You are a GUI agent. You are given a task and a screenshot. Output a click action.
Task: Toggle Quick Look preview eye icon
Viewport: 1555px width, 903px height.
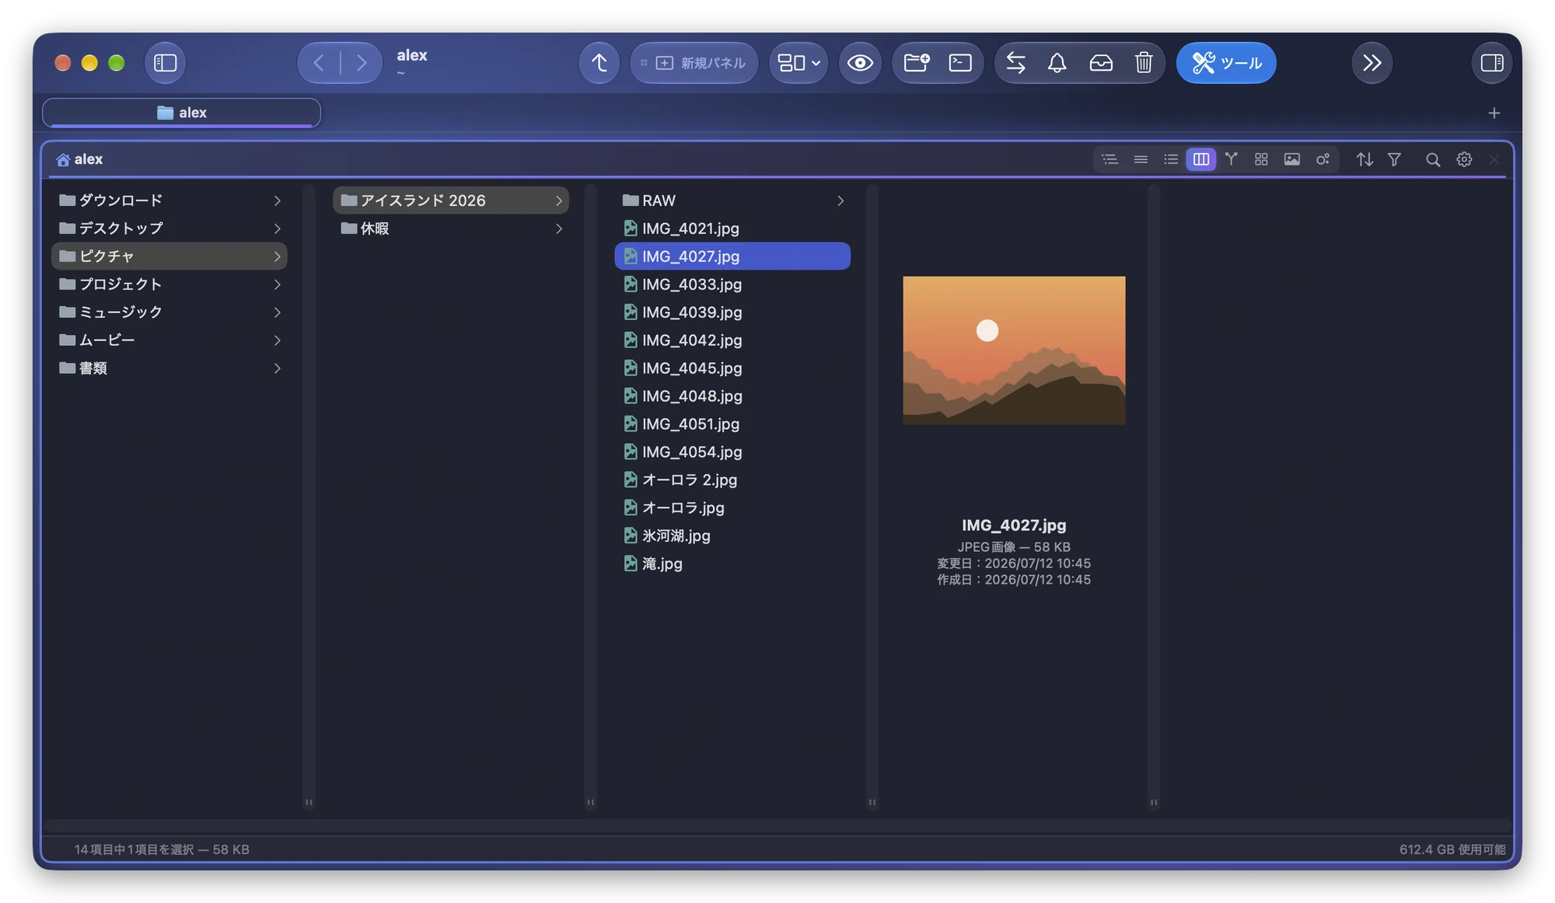[x=859, y=63]
